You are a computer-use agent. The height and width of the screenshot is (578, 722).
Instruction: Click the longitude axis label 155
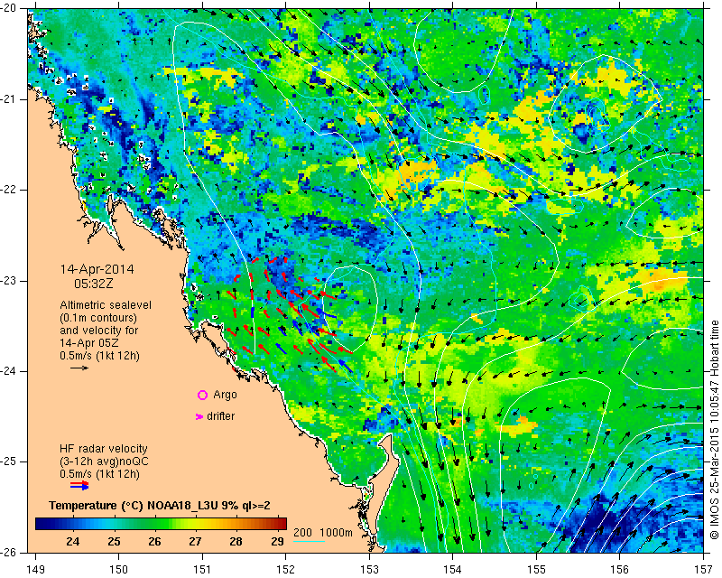[x=536, y=570]
